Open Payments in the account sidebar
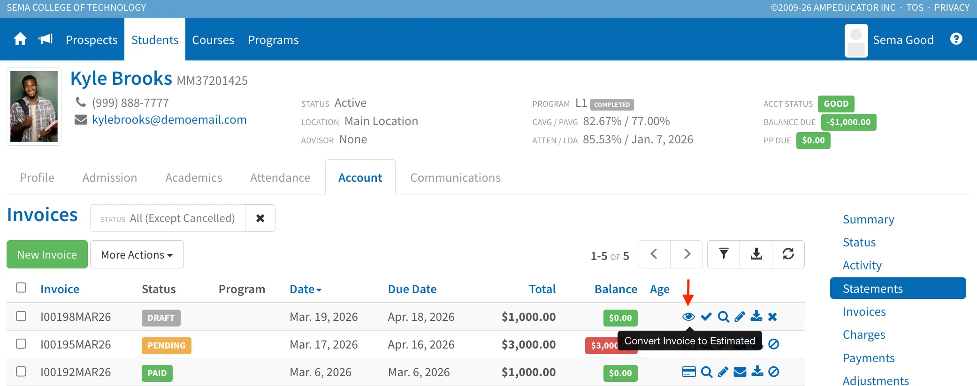The height and width of the screenshot is (386, 977). 869,358
